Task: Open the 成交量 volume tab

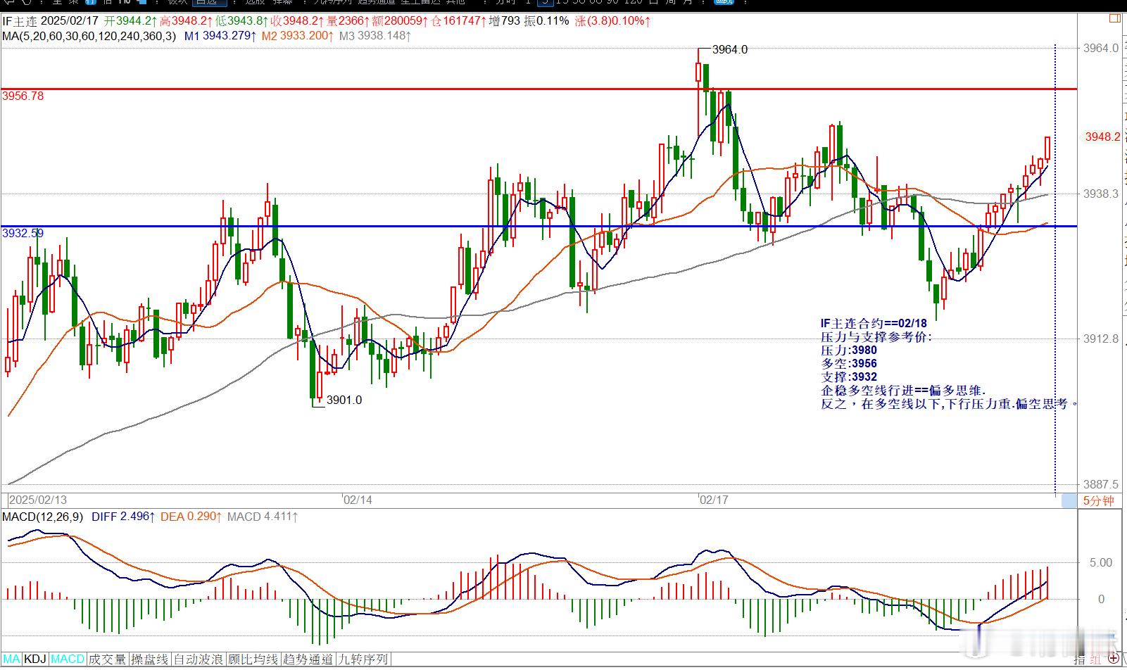Action: point(108,659)
